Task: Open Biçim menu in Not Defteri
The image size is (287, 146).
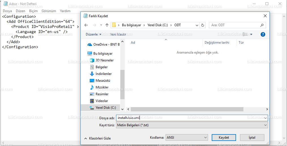Action: 33,11
